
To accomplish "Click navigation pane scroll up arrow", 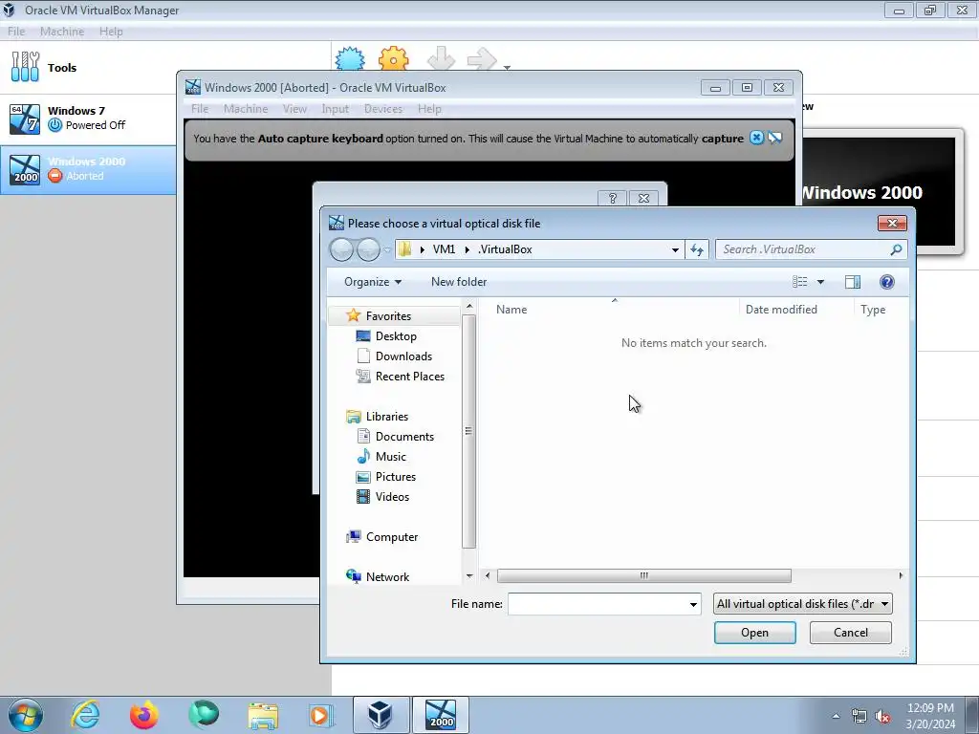I will click(469, 306).
